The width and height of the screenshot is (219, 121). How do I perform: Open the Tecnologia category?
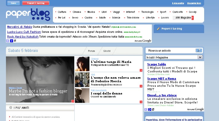point(147,12)
